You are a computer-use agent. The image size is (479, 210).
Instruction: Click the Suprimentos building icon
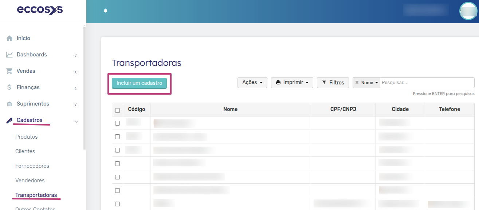(x=9, y=104)
